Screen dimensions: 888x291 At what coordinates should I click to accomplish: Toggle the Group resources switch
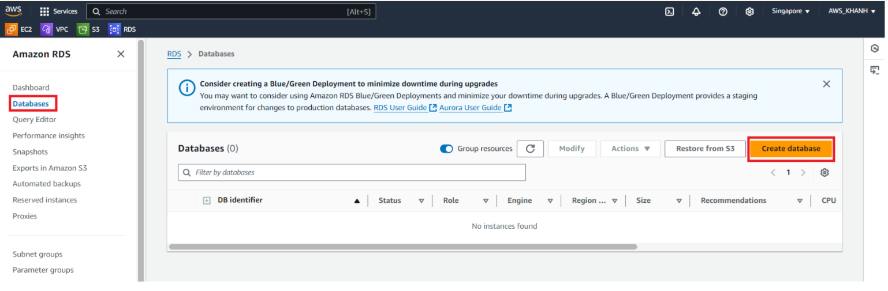click(446, 149)
